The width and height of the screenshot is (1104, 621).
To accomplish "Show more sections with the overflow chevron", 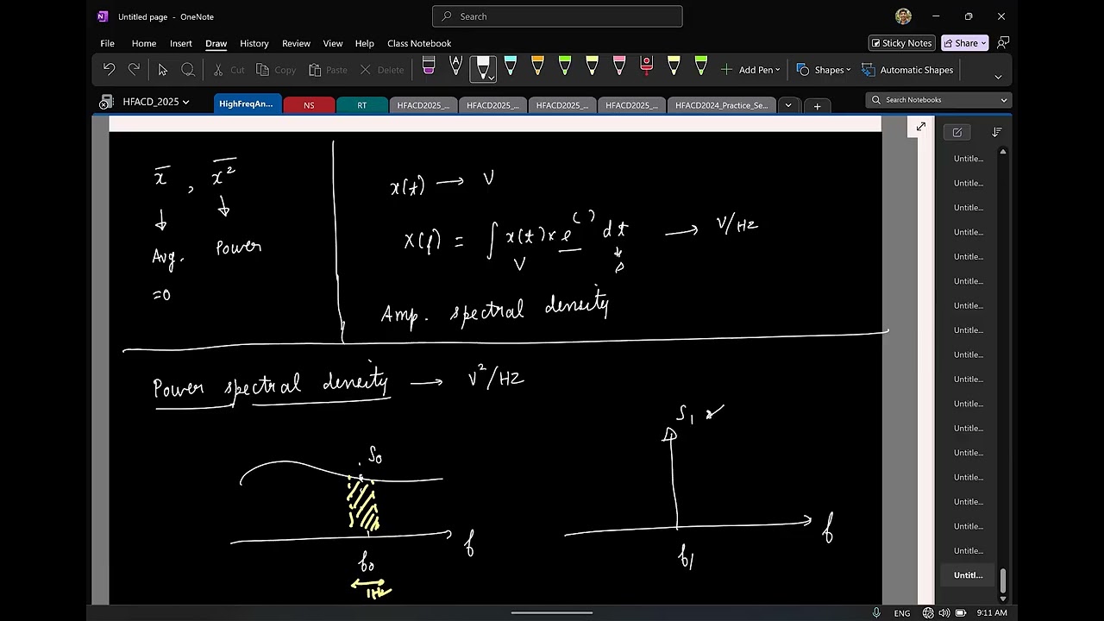I will tap(787, 105).
